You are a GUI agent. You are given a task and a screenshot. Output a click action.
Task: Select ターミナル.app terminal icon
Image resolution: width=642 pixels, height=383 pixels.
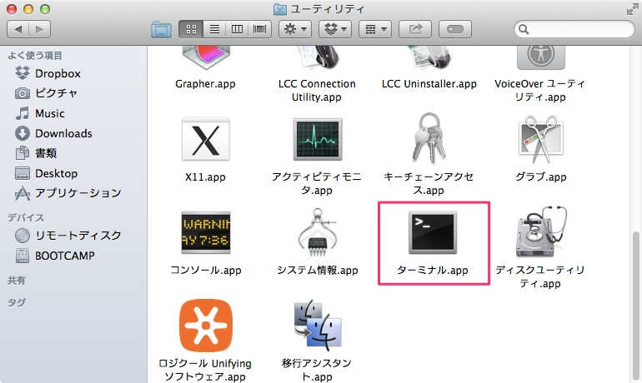point(433,232)
